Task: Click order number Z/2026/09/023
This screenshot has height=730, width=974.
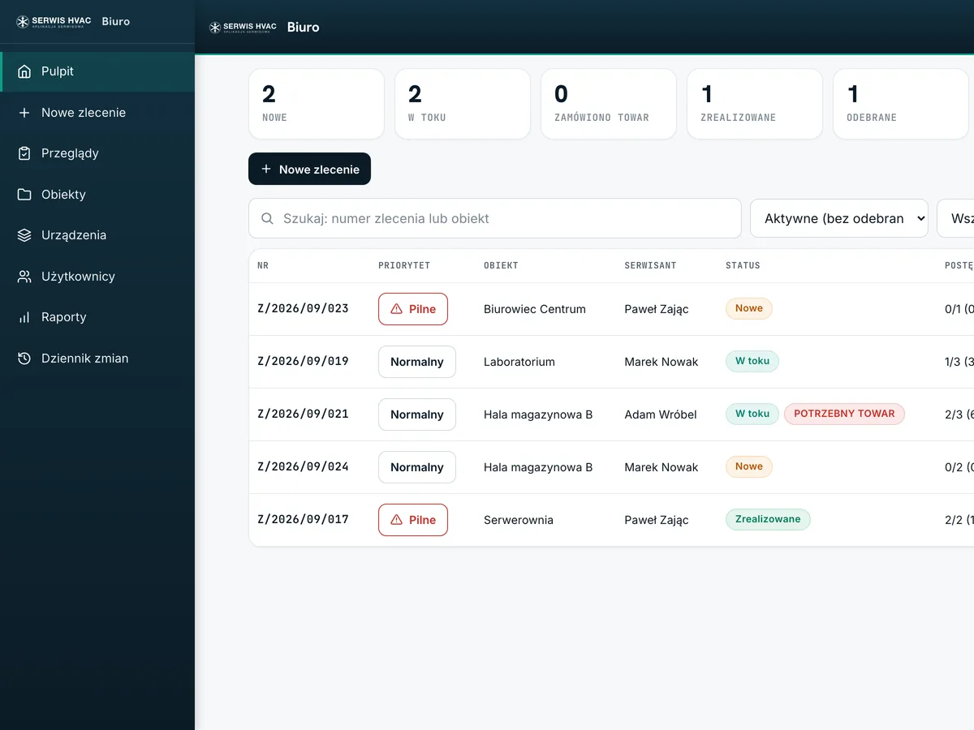Action: [303, 308]
